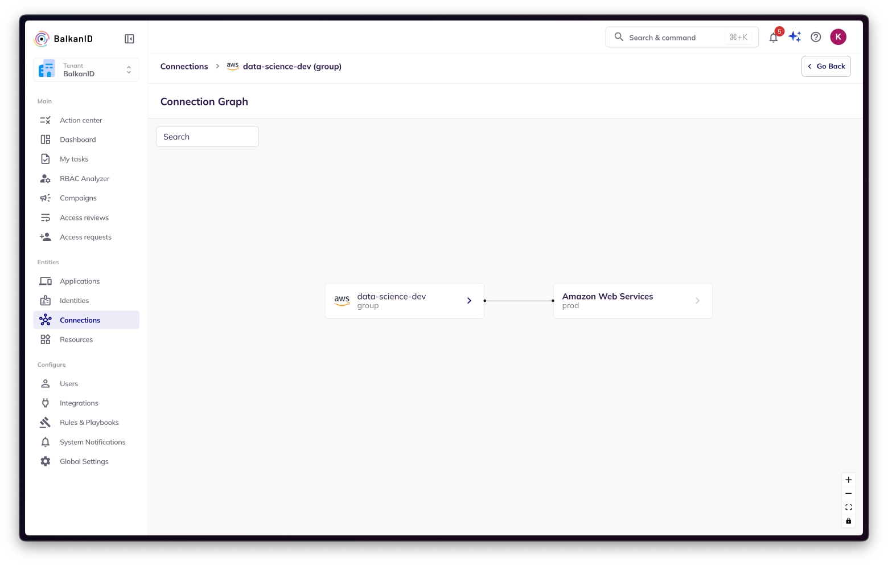This screenshot has height=565, width=888.
Task: Click the Go Back button
Action: (x=826, y=66)
